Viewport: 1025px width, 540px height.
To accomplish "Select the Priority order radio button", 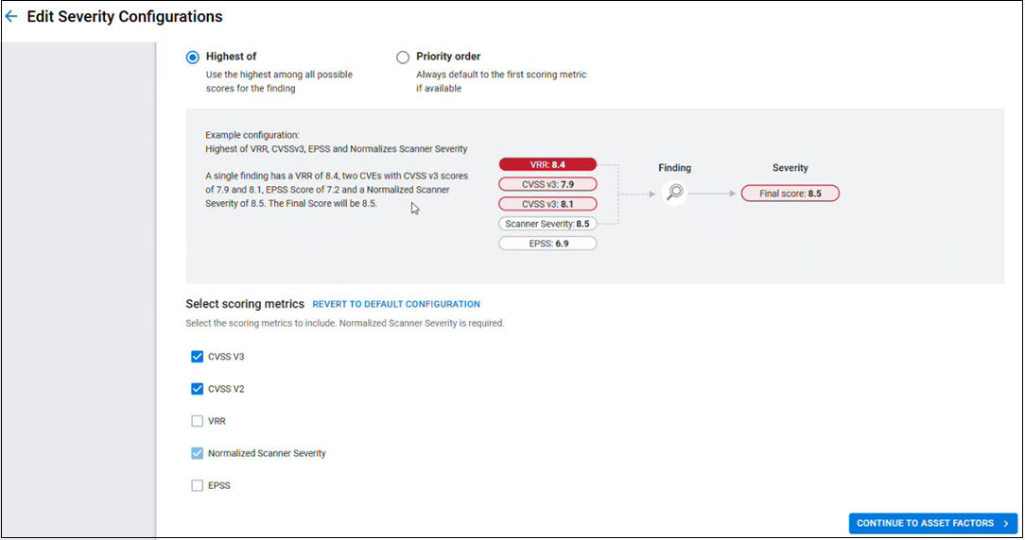I will click(403, 57).
